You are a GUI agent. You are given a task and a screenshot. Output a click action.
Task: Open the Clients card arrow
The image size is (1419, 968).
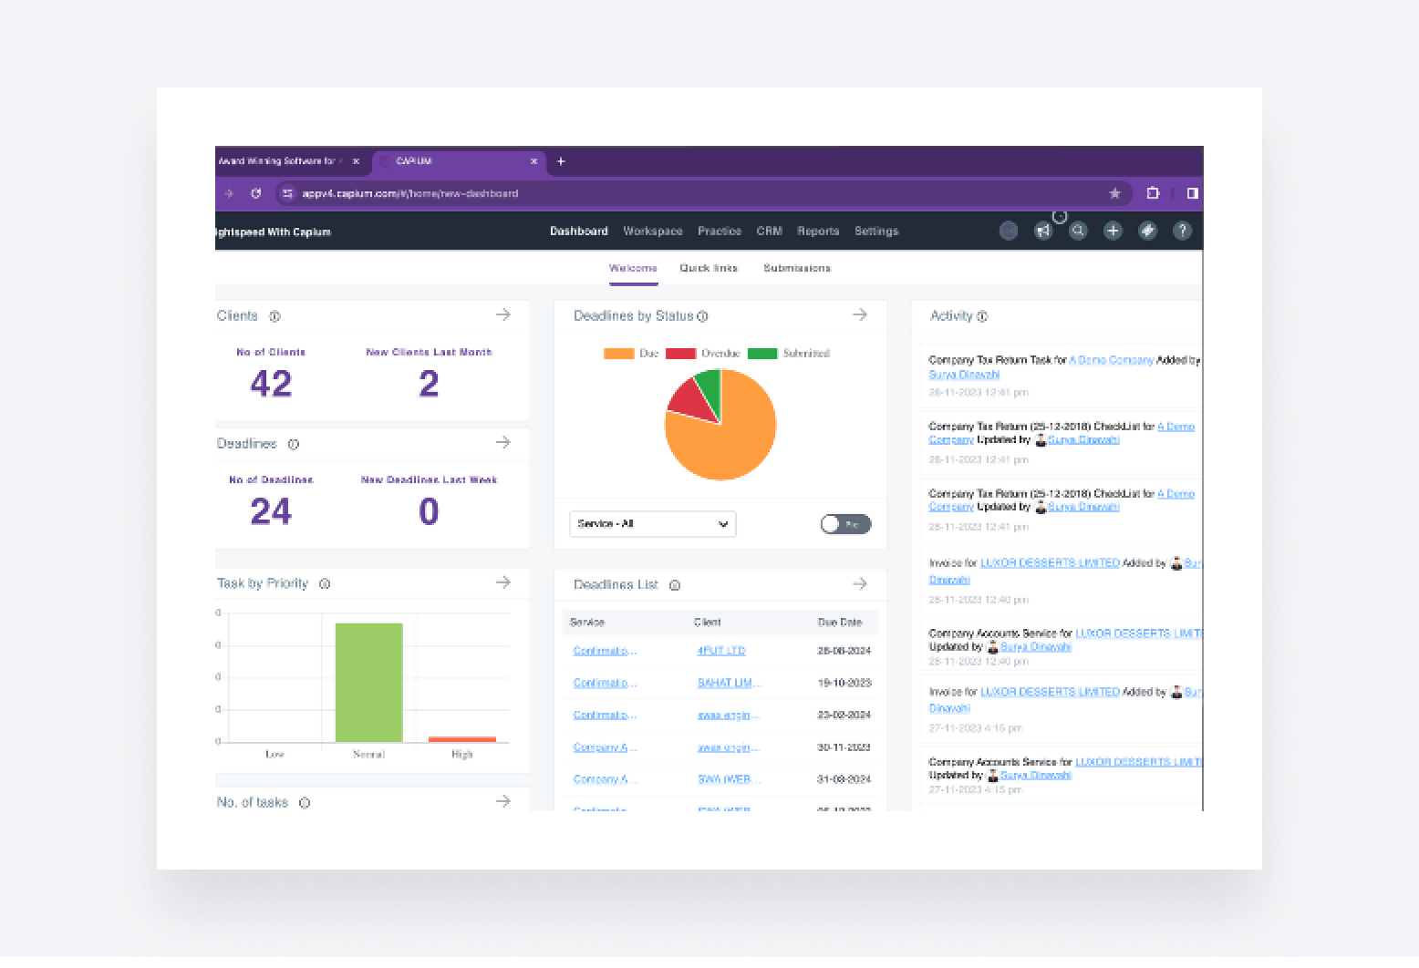503,314
